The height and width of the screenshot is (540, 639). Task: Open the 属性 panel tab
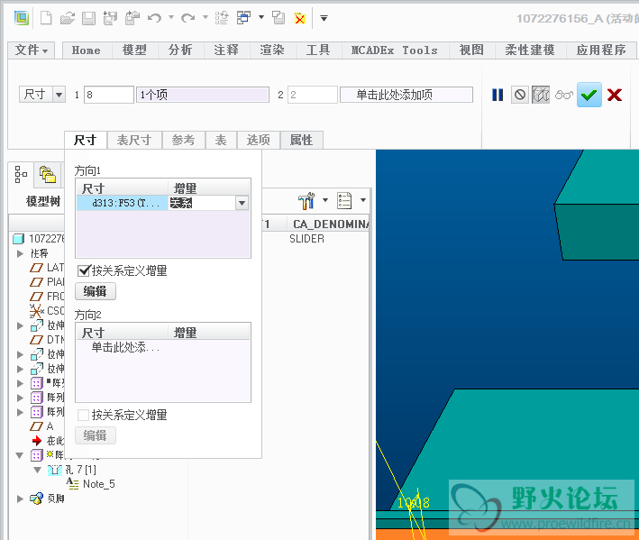(x=302, y=141)
